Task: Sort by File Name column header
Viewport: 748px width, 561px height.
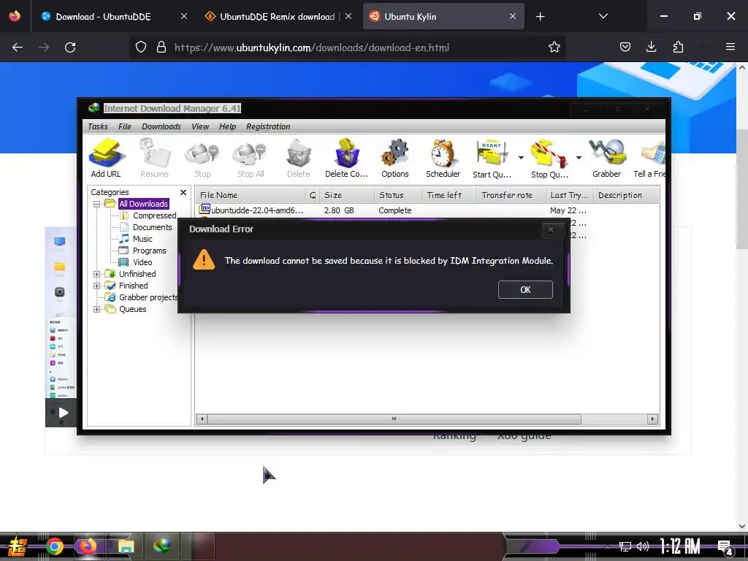Action: (251, 195)
